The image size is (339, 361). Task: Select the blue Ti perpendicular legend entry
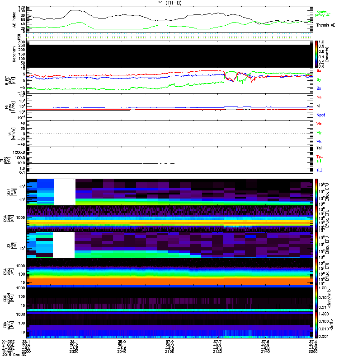(x=319, y=170)
